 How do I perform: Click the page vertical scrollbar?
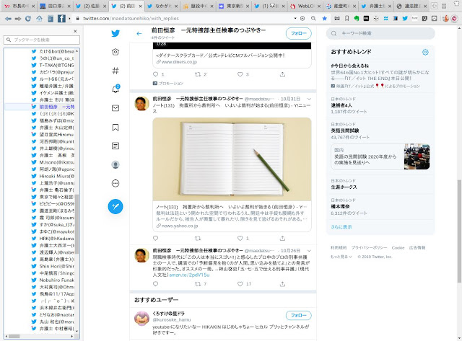coord(459,231)
